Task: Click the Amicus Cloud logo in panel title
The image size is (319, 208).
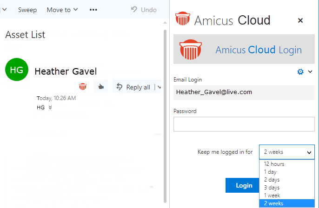Action: click(182, 19)
